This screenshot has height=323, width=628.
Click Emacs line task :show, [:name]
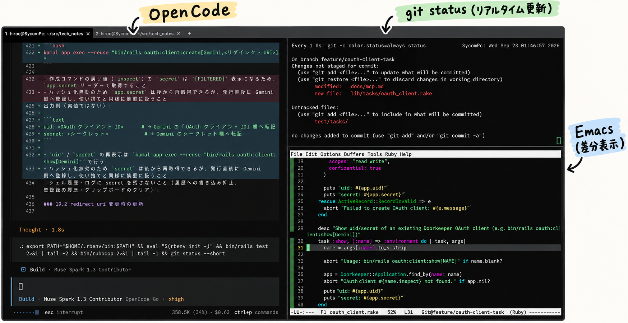coord(392,241)
